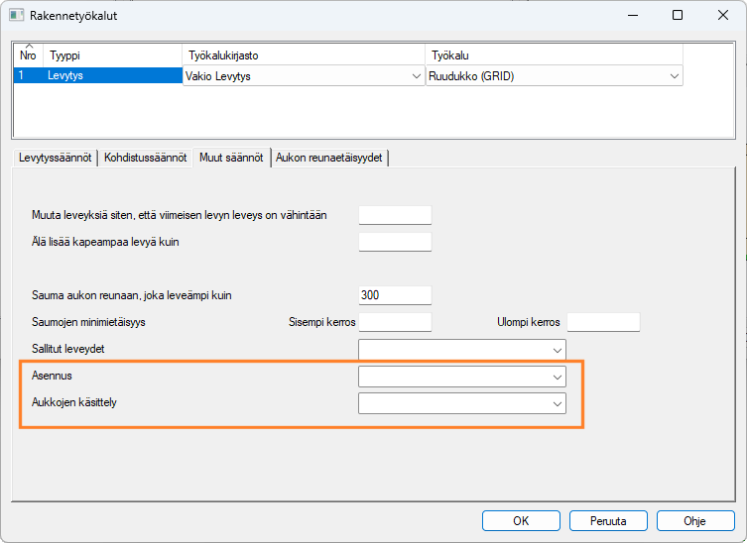Screen dimensions: 747x543
Task: Click the Sauma aukon reunaan field with 300
Action: click(x=394, y=295)
